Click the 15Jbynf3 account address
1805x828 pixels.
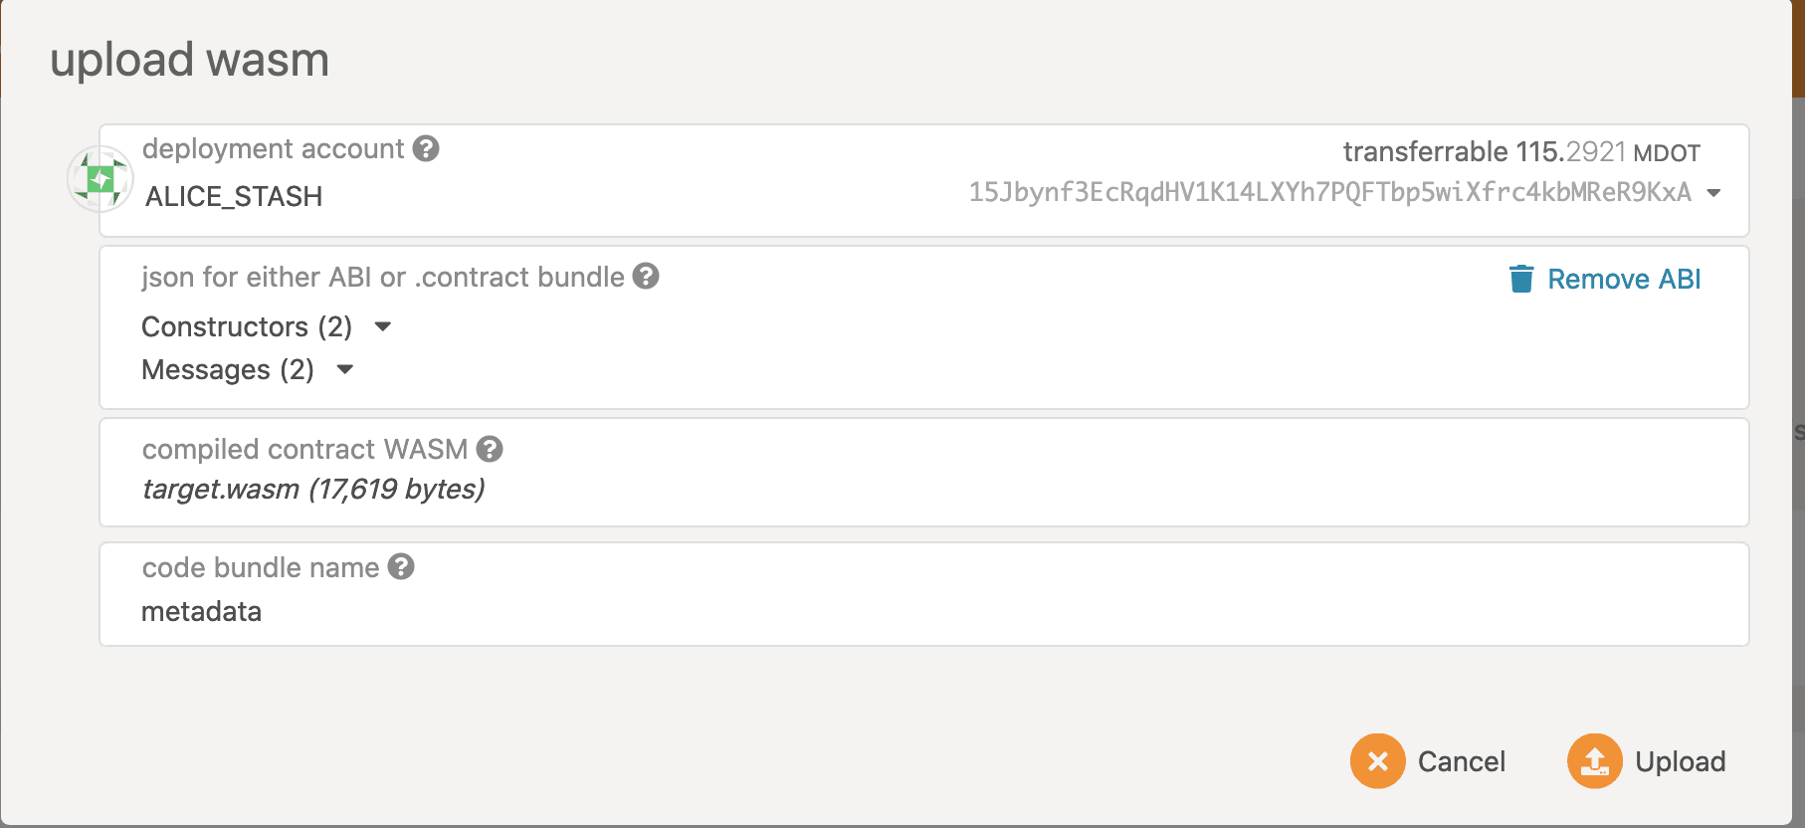pos(1329,192)
